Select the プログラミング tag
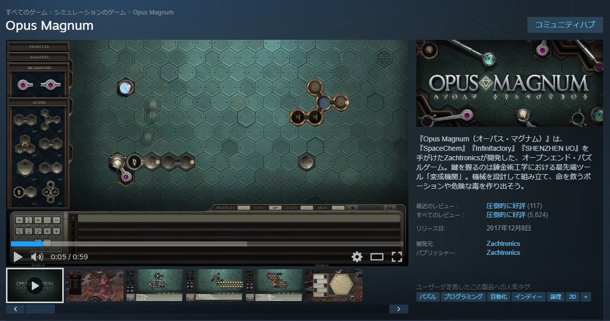The height and width of the screenshot is (321, 610). 462,297
